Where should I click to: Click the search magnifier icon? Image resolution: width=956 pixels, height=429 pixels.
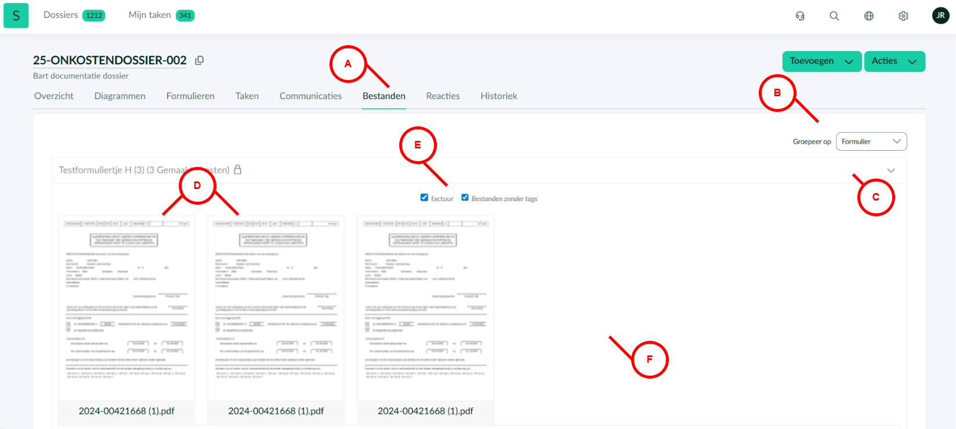834,16
